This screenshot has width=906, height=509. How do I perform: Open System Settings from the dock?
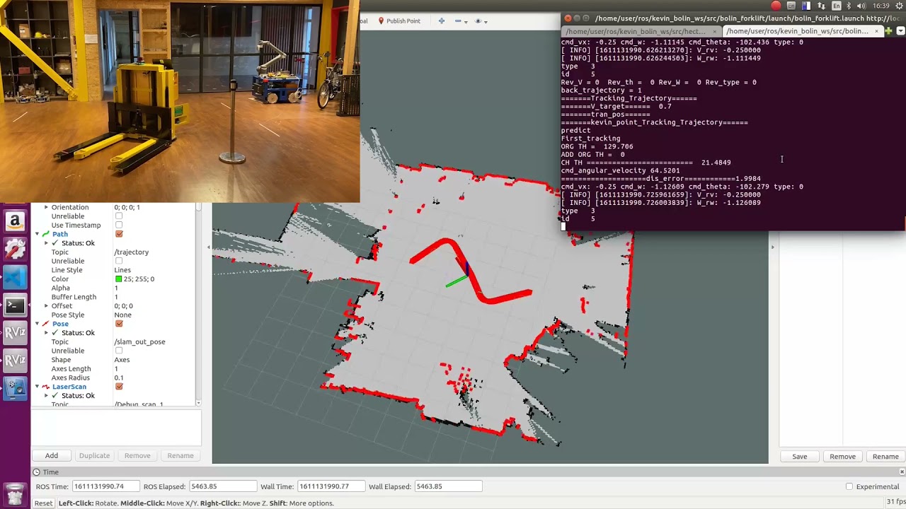point(15,249)
